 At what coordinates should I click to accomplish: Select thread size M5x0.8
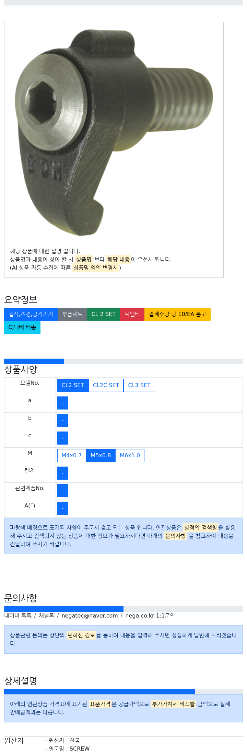point(101,455)
